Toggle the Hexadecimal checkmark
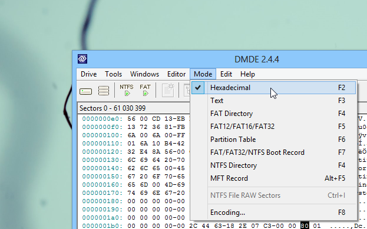The image size is (367, 229). (198, 88)
